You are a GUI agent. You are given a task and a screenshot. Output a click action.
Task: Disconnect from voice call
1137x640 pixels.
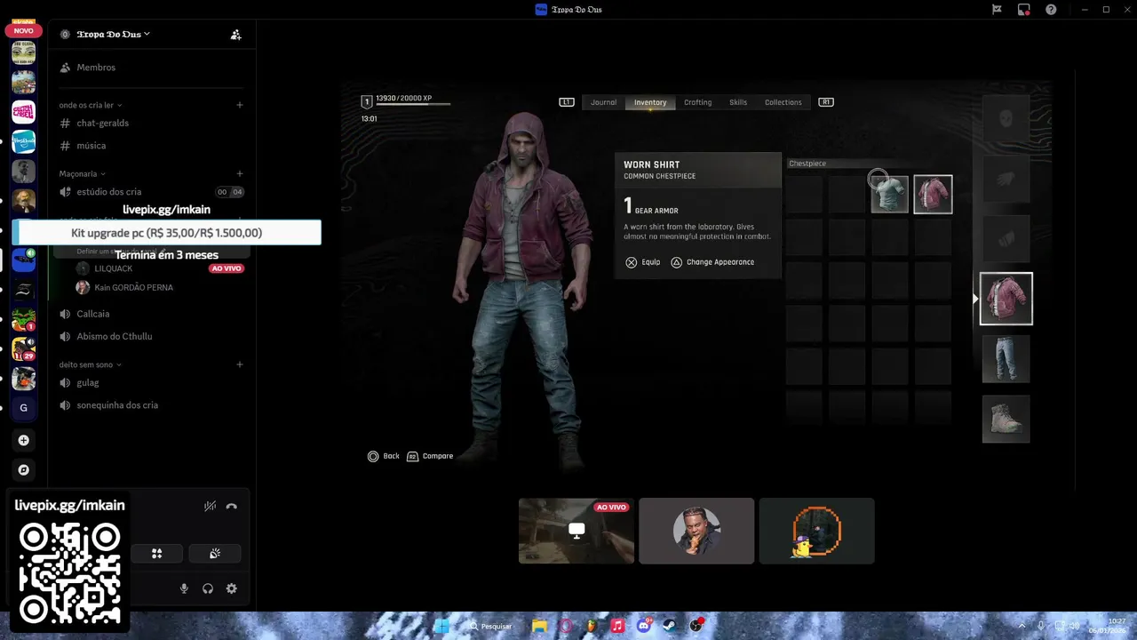point(232,506)
